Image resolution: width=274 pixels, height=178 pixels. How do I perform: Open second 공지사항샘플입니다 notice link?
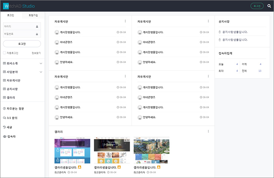(235, 40)
